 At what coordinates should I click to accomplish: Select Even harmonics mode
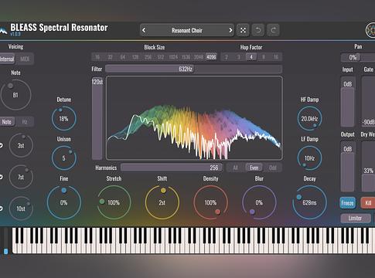pyautogui.click(x=254, y=168)
